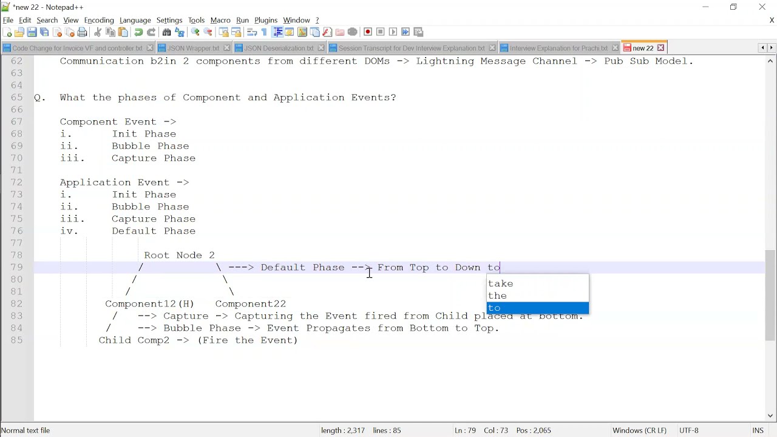Click the Replace toolbar icon
The height and width of the screenshot is (437, 777).
pyautogui.click(x=179, y=32)
